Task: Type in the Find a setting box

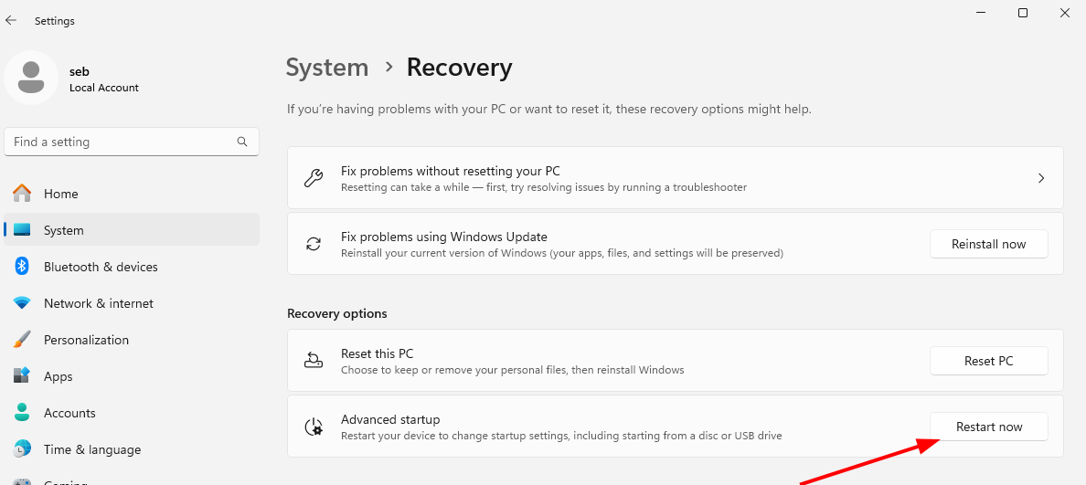Action: tap(119, 142)
